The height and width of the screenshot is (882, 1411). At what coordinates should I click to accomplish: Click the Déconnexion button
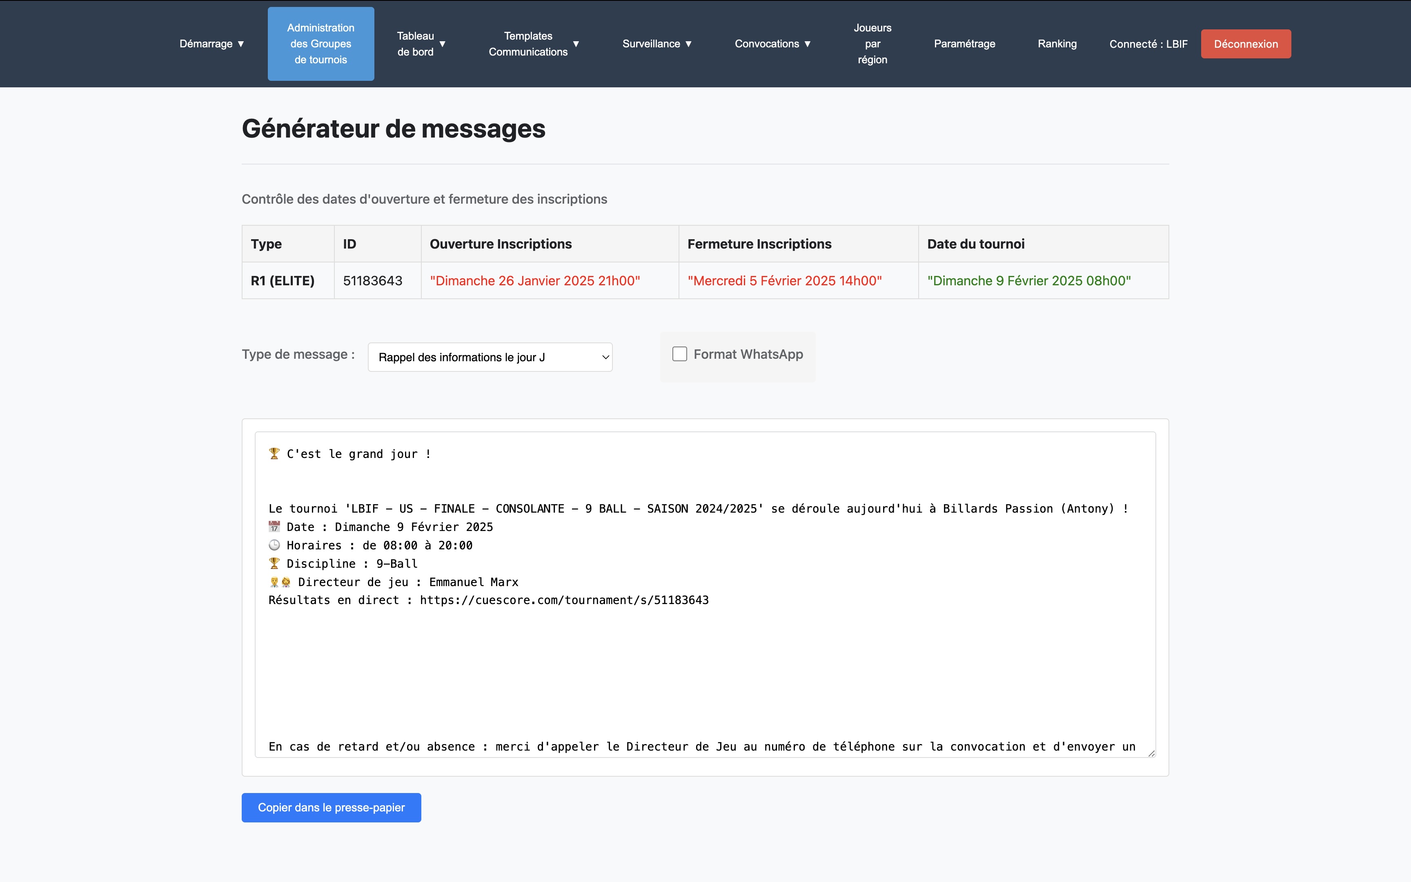[x=1245, y=44]
